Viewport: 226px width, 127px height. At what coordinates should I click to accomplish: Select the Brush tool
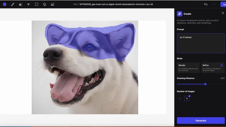tap(13, 4)
